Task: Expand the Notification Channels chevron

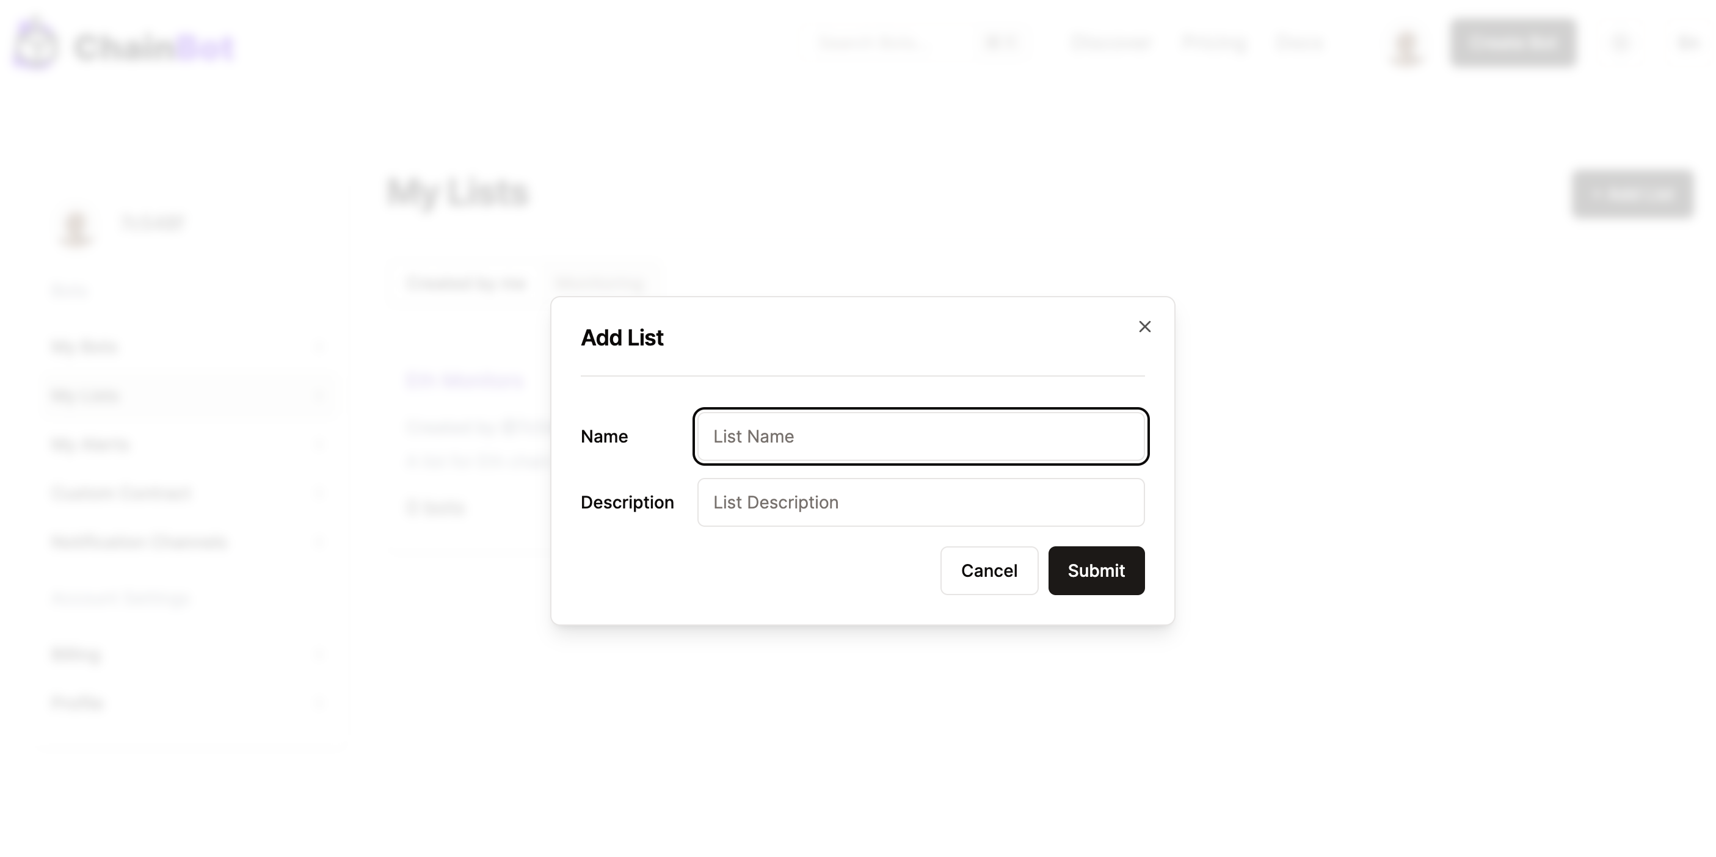Action: tap(319, 542)
